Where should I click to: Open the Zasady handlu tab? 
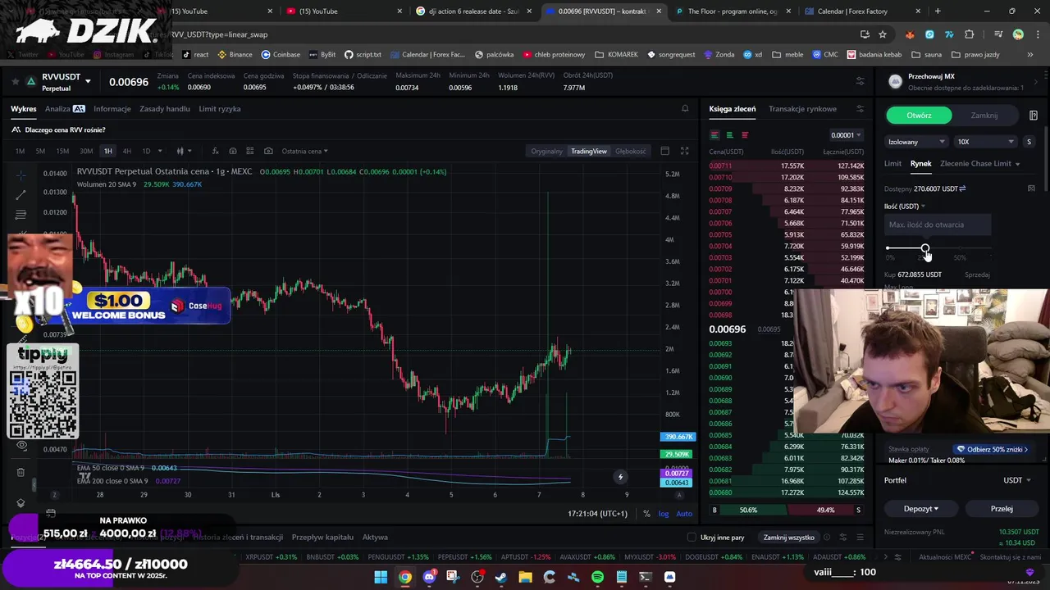[165, 108]
